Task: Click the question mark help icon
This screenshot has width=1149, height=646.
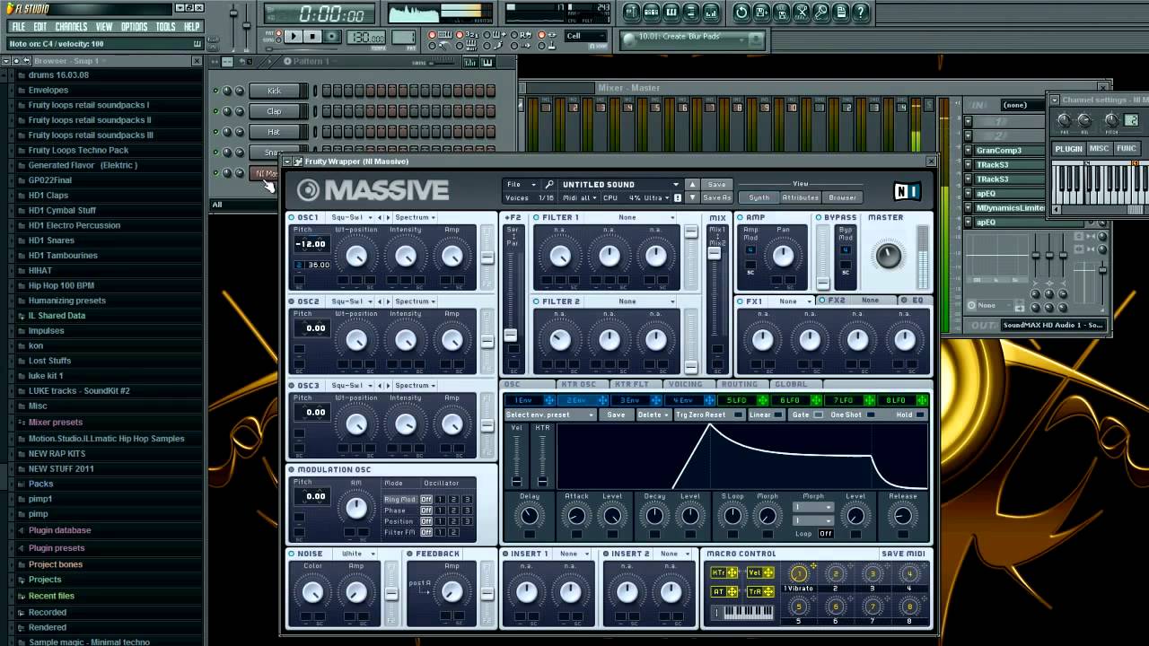Action: (x=861, y=13)
